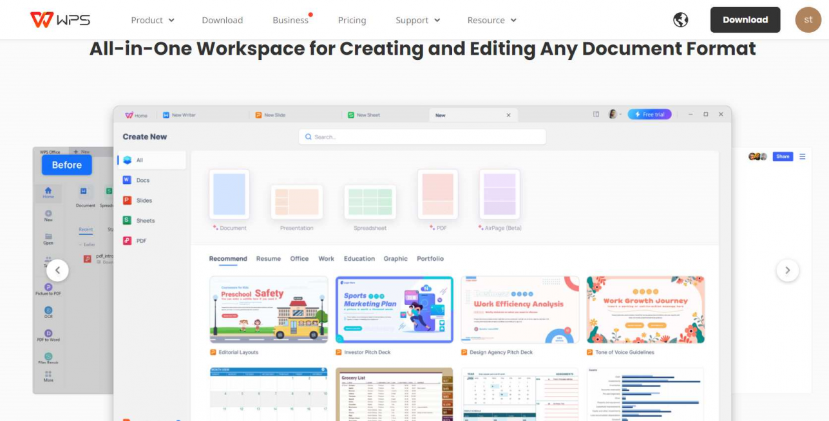The height and width of the screenshot is (421, 829).
Task: Click the Download button in the navbar
Action: (745, 20)
